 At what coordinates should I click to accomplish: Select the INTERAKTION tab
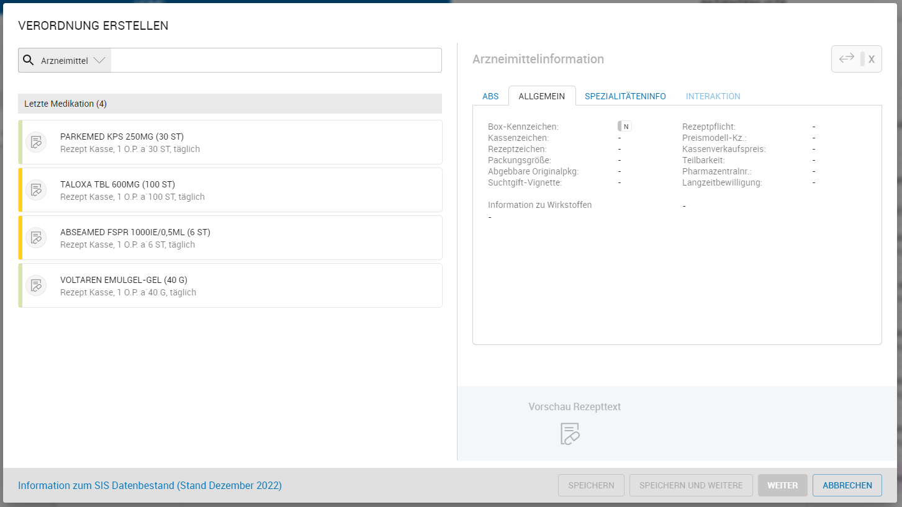click(713, 96)
